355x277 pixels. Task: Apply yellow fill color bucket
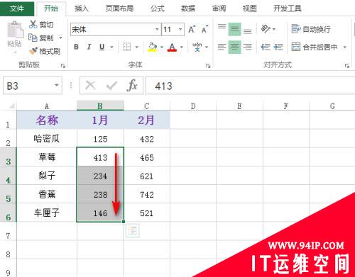point(153,47)
